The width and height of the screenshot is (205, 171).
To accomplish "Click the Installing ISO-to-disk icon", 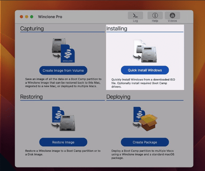I will pos(145,51).
